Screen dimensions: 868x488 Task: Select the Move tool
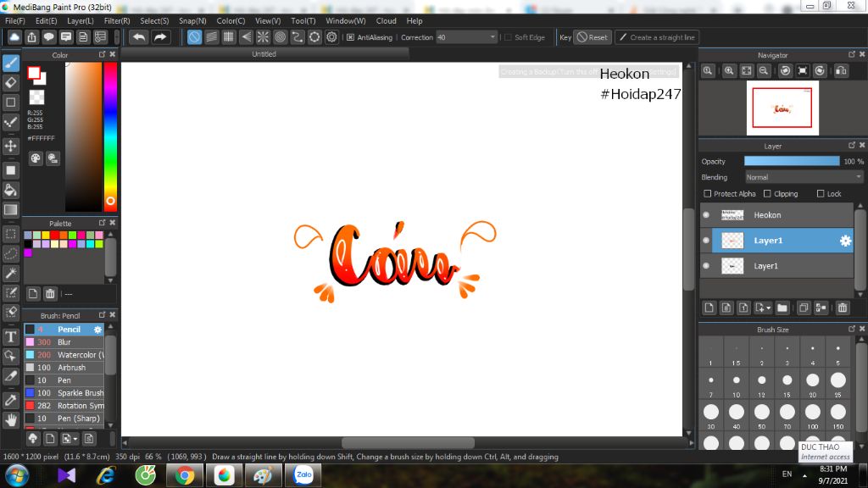point(10,146)
